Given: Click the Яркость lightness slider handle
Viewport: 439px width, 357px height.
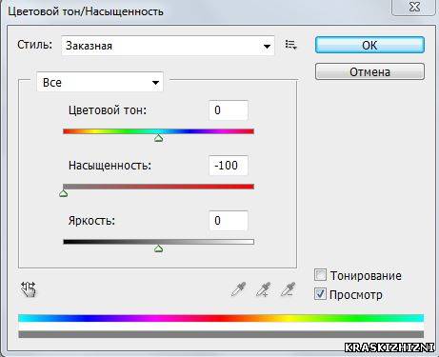Looking at the screenshot, I should click(159, 248).
